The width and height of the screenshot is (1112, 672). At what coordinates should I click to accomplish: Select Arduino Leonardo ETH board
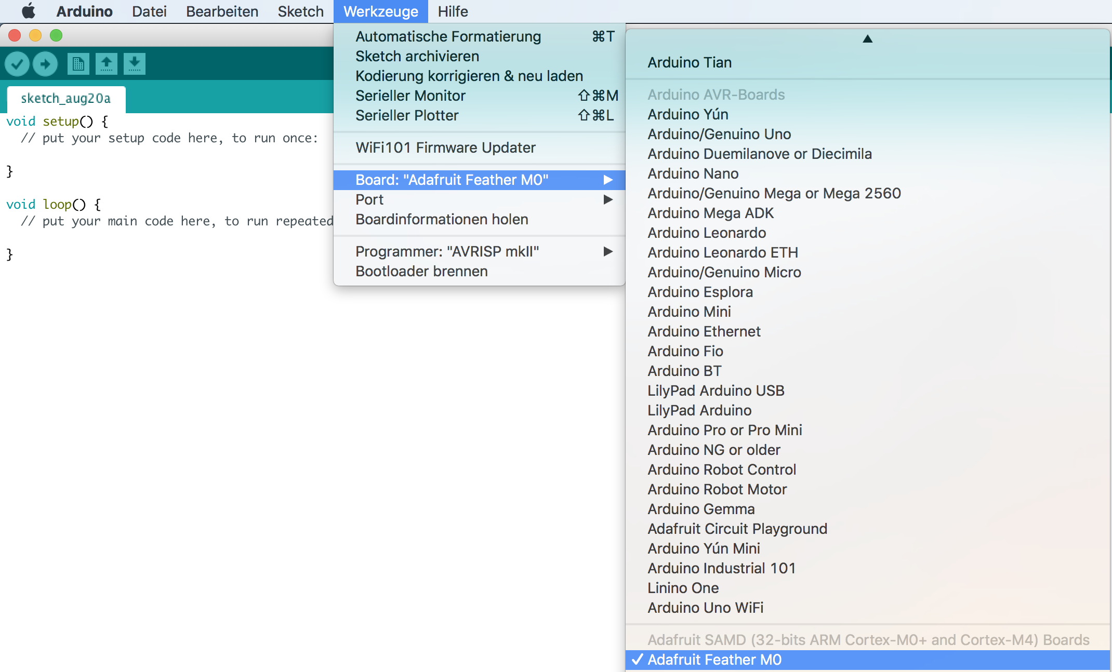tap(867, 252)
